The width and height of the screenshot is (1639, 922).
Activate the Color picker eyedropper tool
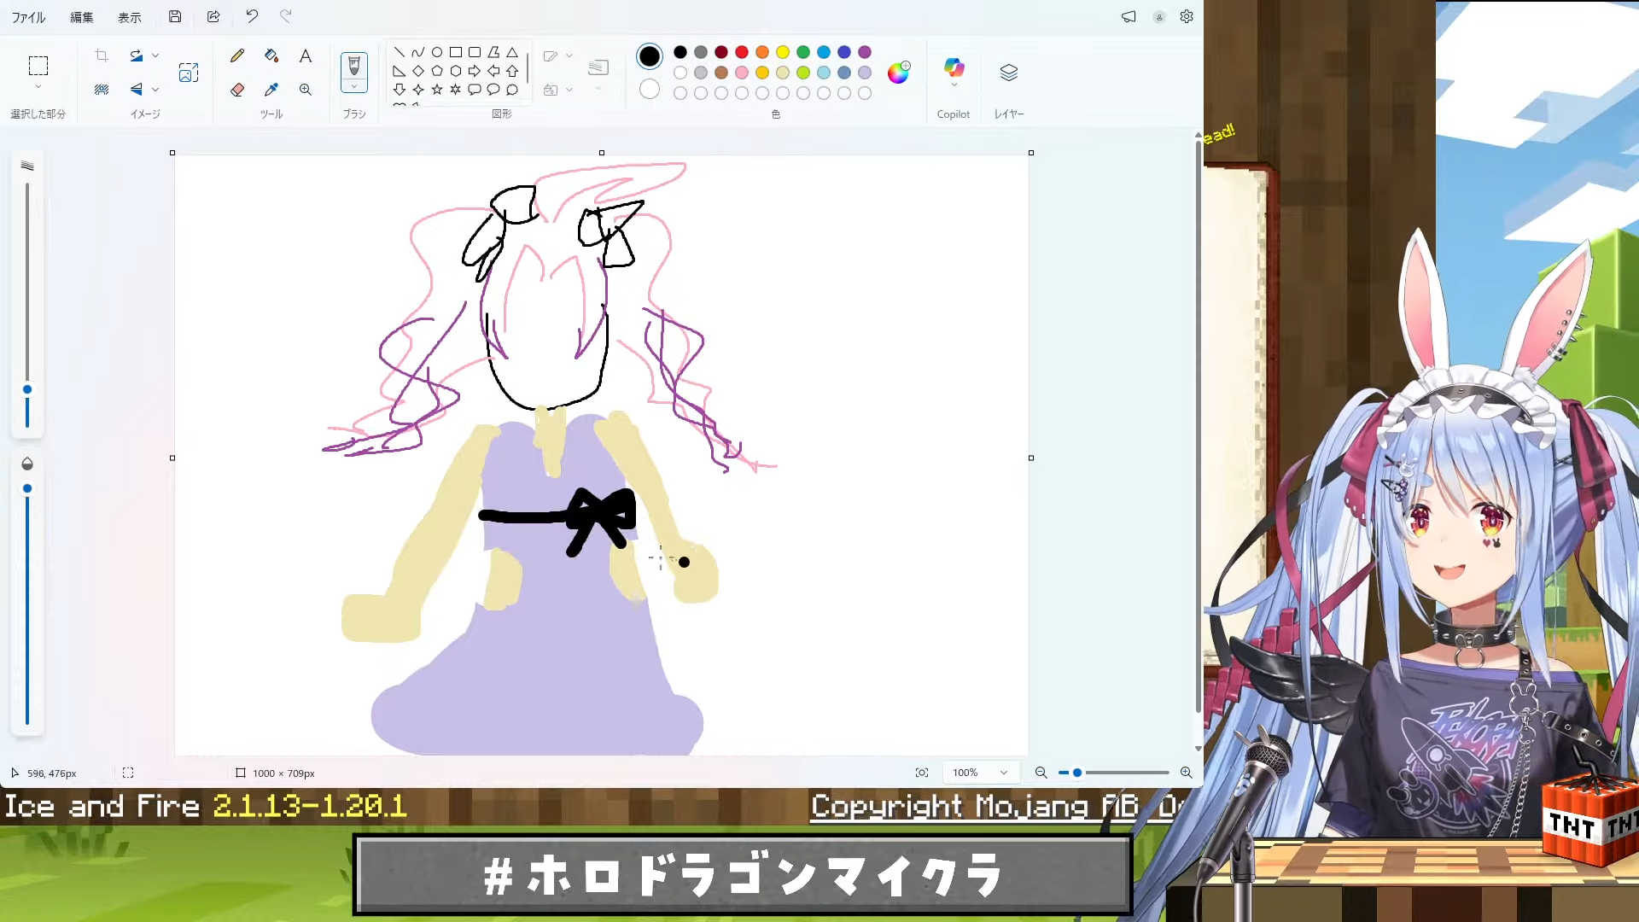pyautogui.click(x=271, y=90)
